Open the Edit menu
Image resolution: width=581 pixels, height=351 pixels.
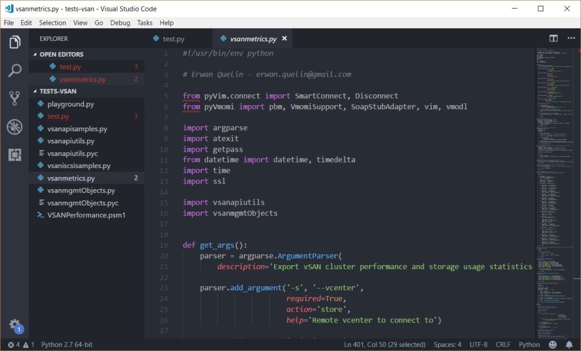26,23
